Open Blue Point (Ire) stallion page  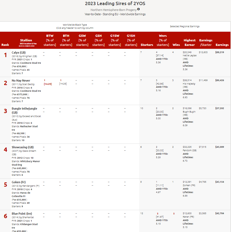[x=22, y=214]
